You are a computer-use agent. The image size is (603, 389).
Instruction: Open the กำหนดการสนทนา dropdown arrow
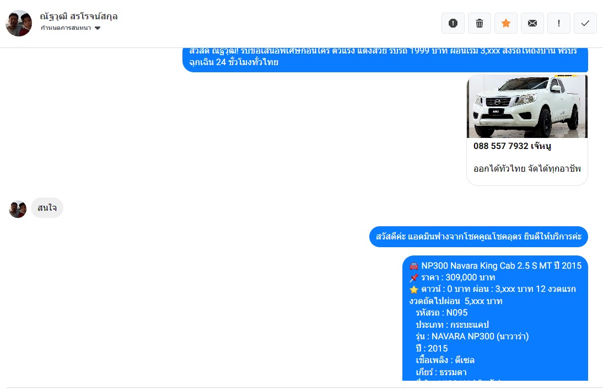tap(98, 28)
